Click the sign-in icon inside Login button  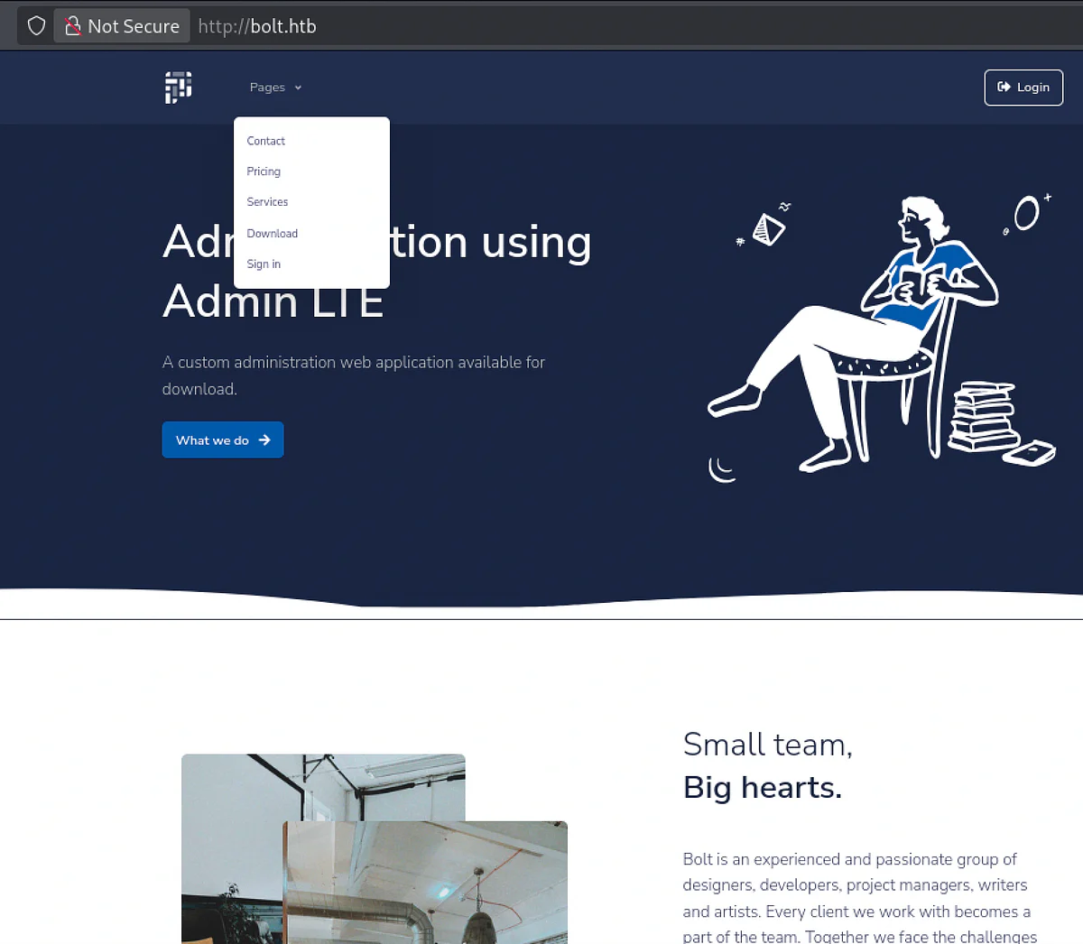pos(1004,87)
